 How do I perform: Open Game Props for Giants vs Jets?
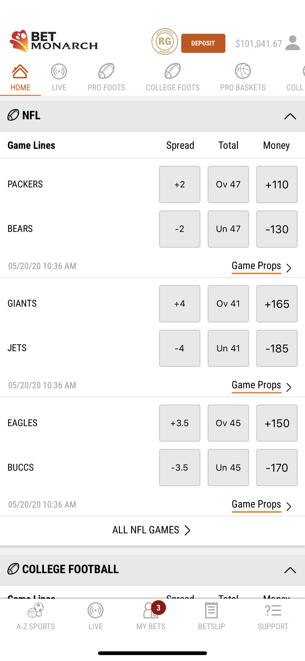pyautogui.click(x=261, y=386)
